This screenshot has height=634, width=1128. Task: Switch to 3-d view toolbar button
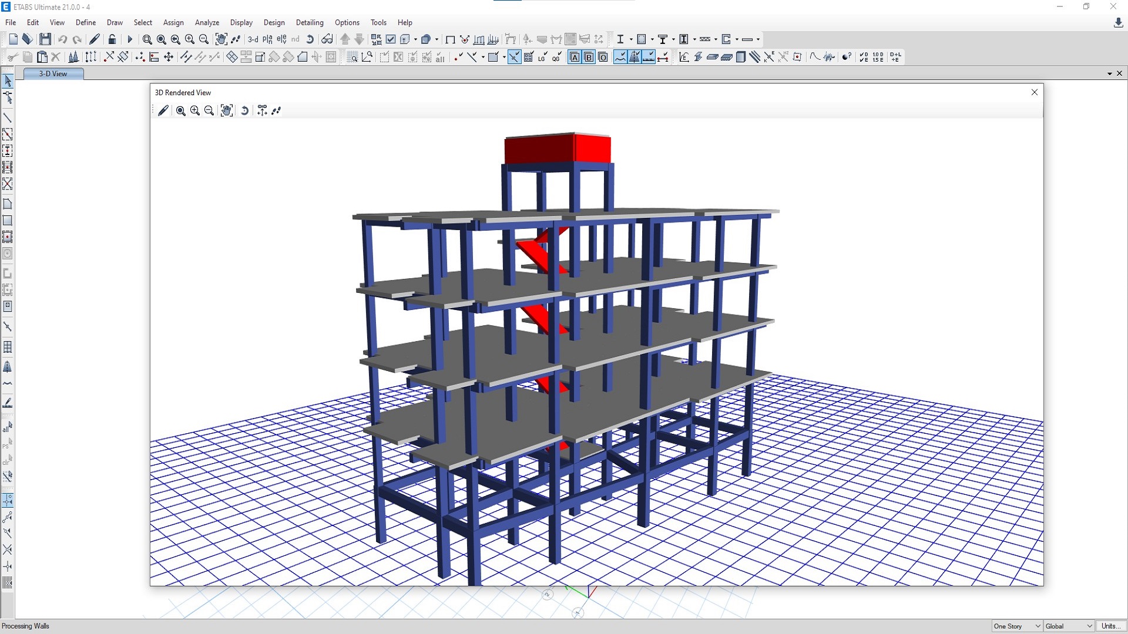click(x=253, y=39)
